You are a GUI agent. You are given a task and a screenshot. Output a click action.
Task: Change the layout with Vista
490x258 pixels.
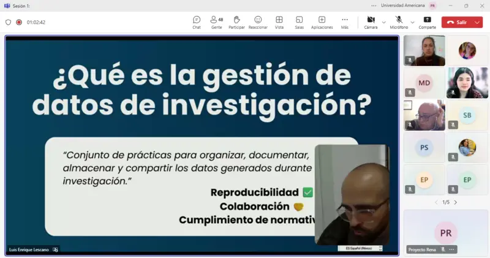coord(279,23)
